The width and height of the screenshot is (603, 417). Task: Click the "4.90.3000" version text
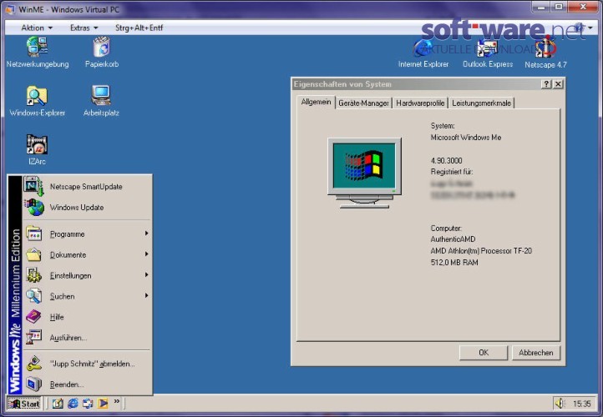[x=446, y=160]
